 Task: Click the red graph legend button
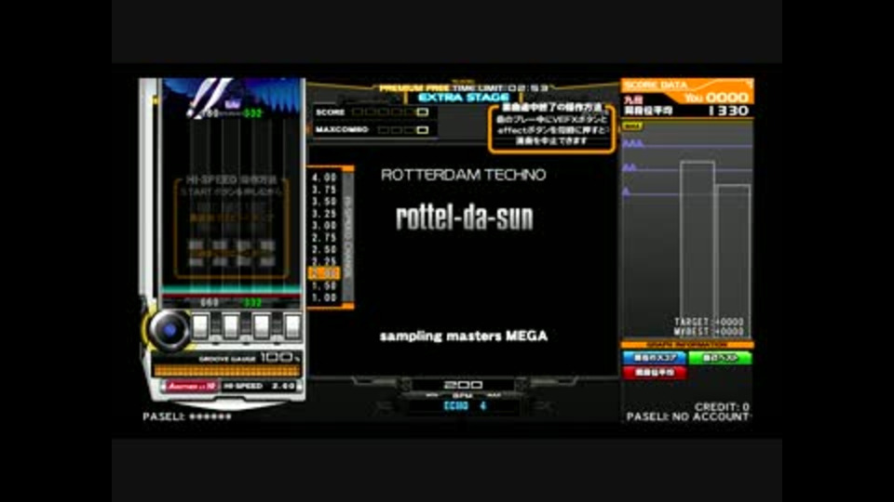click(654, 373)
